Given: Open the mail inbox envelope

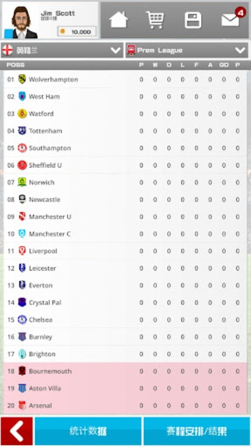Looking at the screenshot, I should point(231,20).
